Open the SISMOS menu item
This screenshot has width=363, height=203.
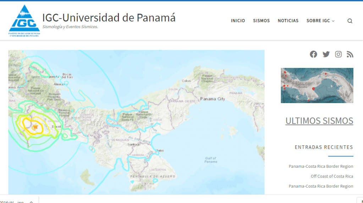[262, 21]
